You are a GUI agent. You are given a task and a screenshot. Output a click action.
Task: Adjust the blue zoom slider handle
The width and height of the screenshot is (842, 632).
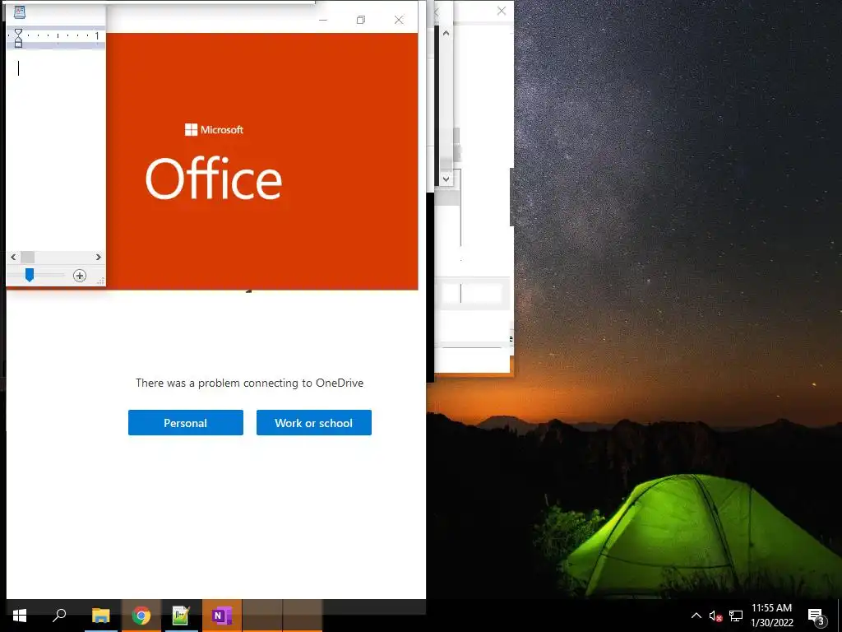(x=30, y=275)
